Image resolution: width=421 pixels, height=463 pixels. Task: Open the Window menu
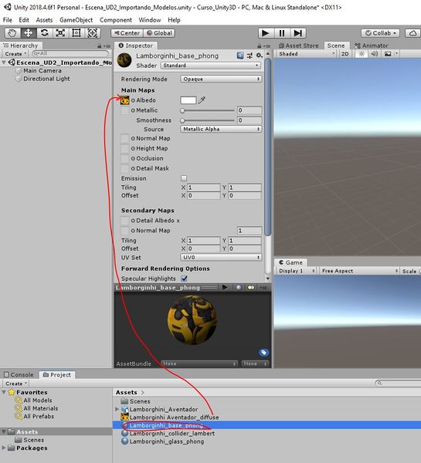[x=150, y=20]
